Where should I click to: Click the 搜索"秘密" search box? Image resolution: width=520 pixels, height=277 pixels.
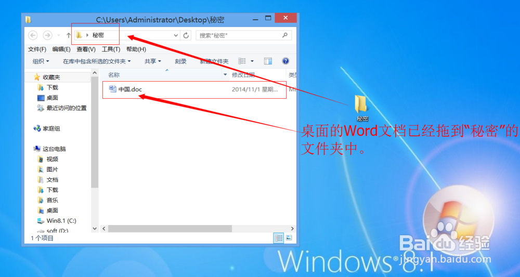pyautogui.click(x=244, y=35)
